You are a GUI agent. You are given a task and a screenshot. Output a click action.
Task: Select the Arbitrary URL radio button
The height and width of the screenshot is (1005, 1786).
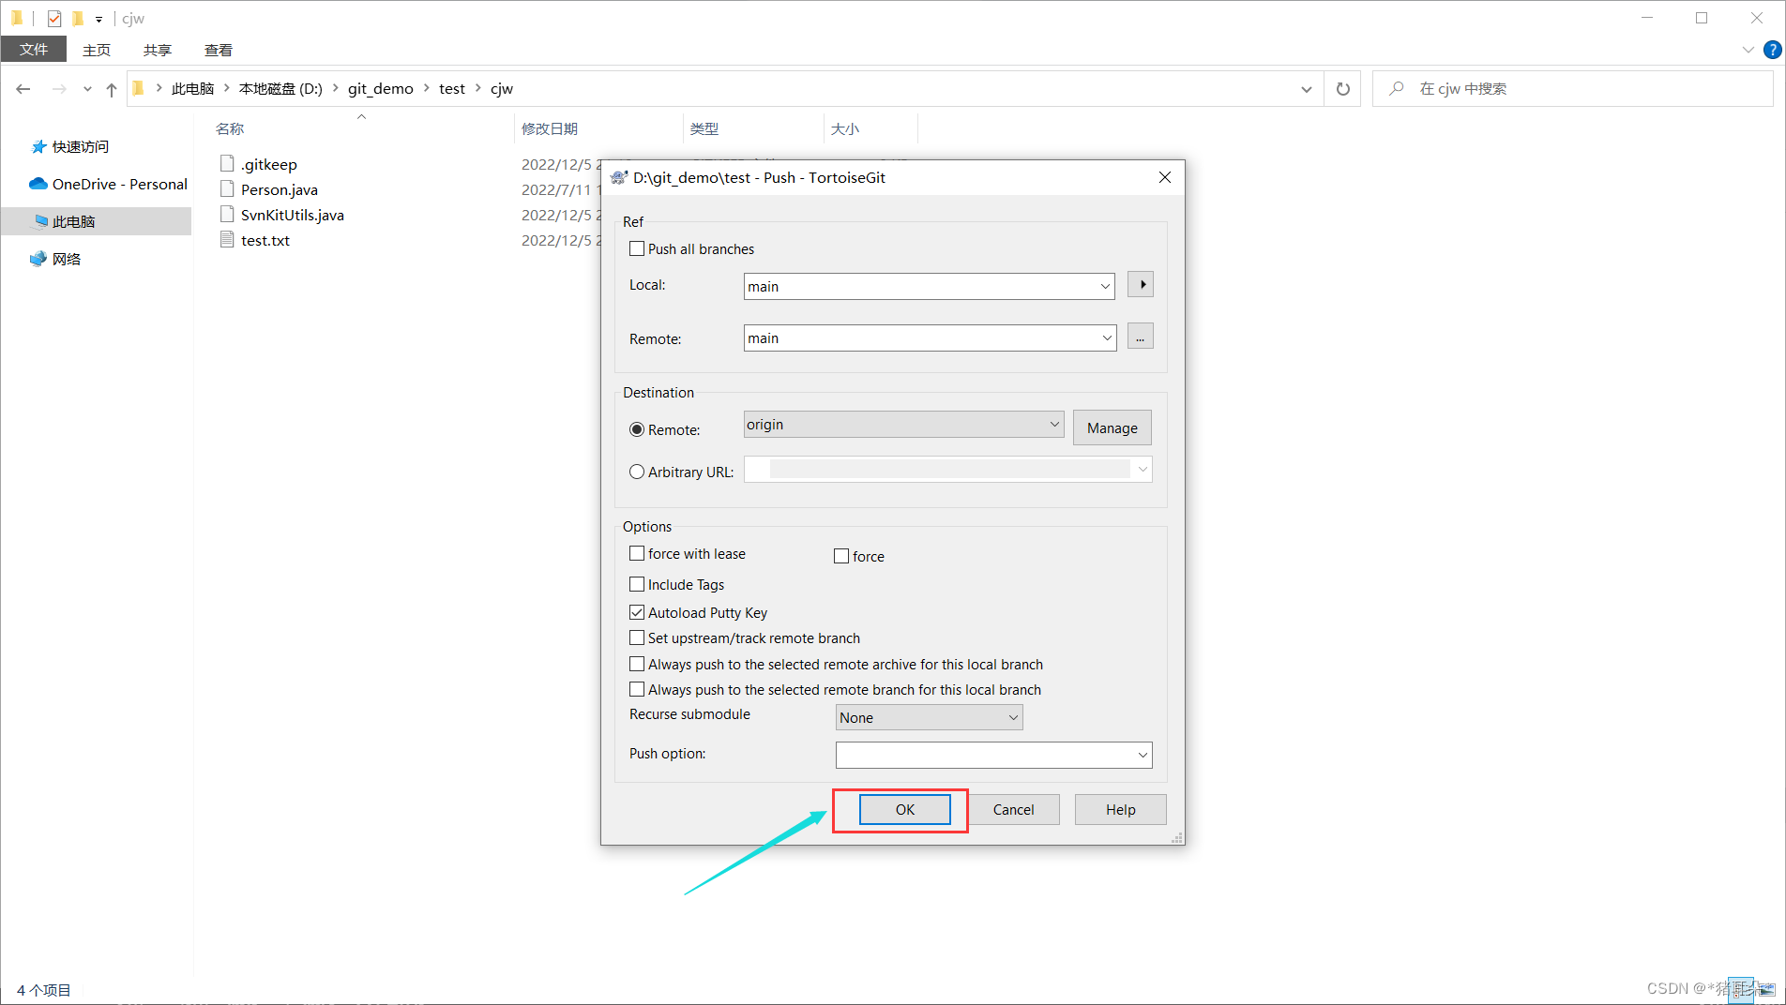(637, 472)
